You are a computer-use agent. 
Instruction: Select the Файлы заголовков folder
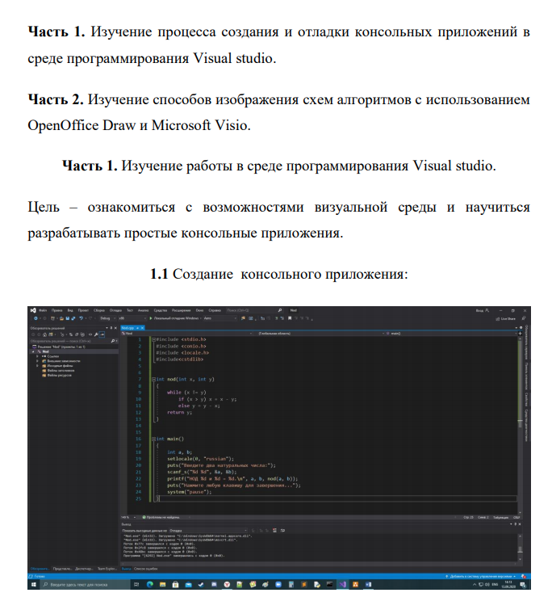point(58,371)
